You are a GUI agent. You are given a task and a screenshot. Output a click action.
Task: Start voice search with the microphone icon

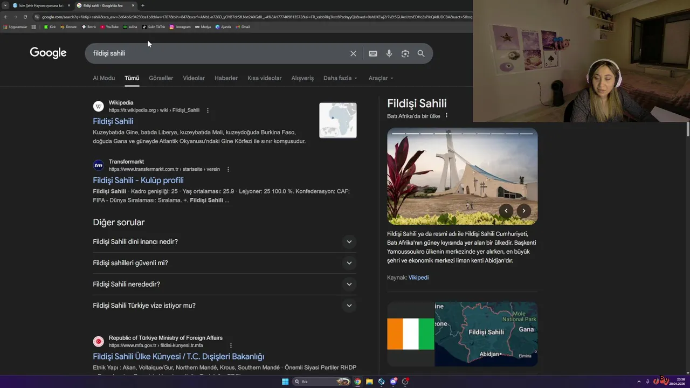point(389,53)
